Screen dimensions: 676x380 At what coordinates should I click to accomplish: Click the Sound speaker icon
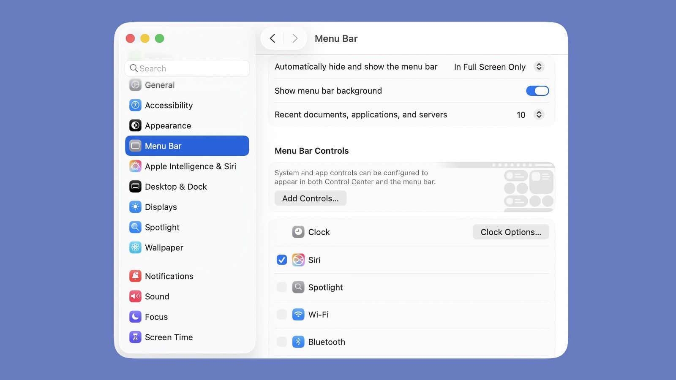135,296
